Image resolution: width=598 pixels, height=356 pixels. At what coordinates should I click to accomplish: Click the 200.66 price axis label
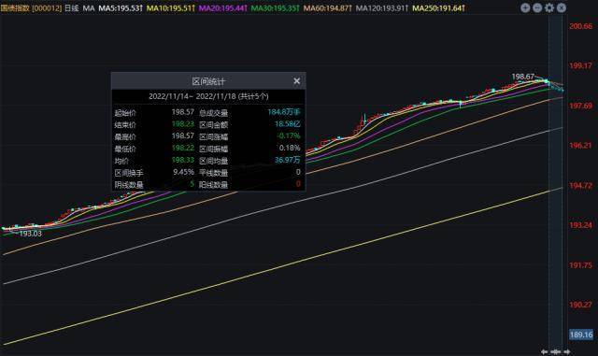coord(581,26)
